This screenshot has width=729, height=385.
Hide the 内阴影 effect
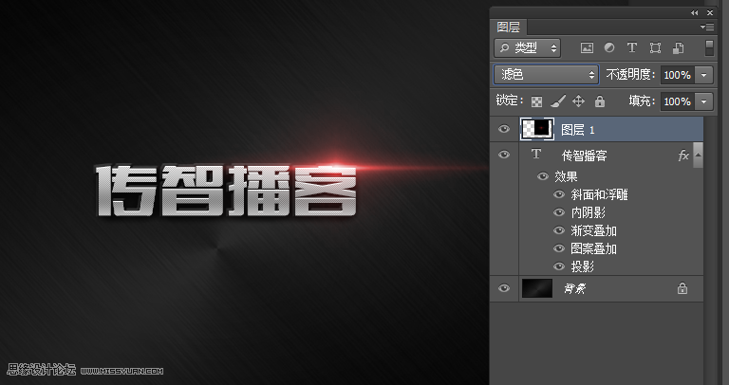(x=559, y=212)
